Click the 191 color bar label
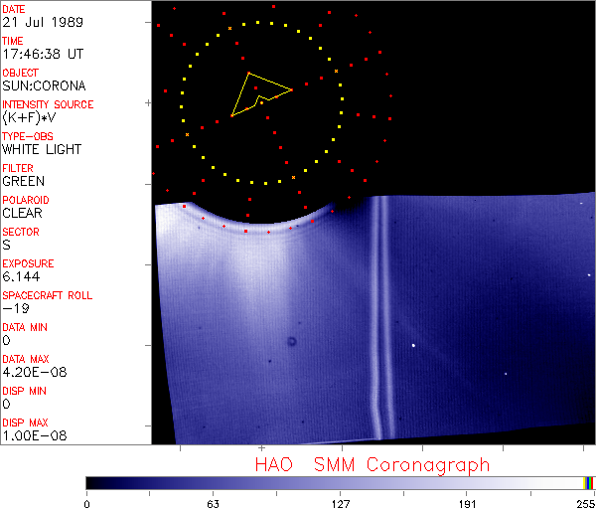Image resolution: width=596 pixels, height=509 pixels. pyautogui.click(x=467, y=504)
